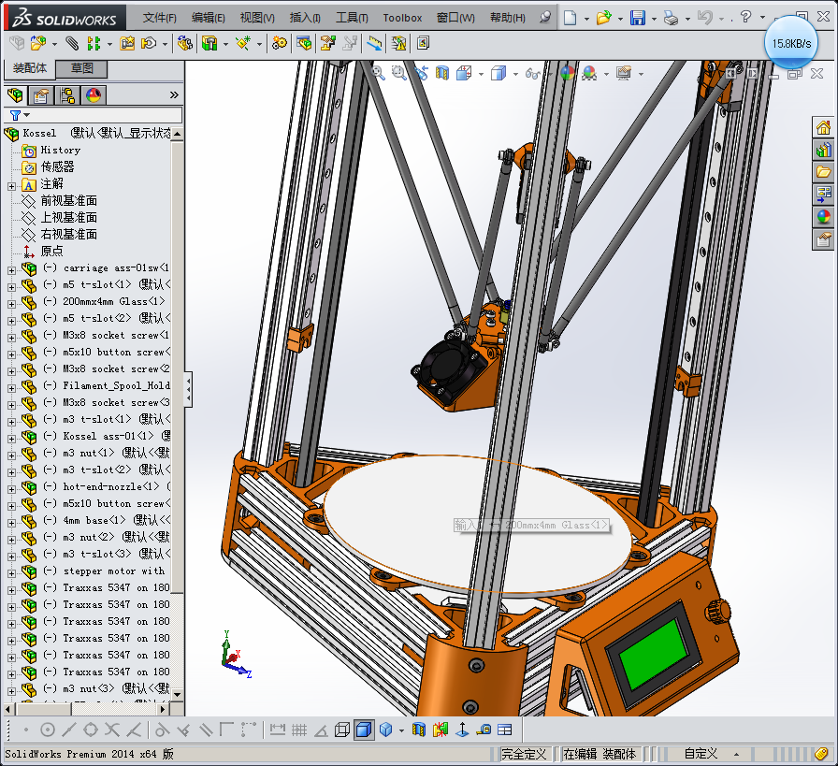Click the Zoom to Fit magnifier icon

pos(378,73)
